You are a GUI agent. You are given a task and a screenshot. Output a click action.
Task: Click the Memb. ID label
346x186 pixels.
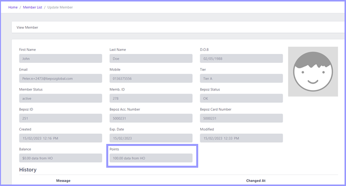(x=117, y=90)
